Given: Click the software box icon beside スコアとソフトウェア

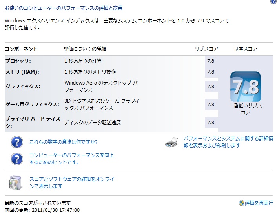Looking at the screenshot, I should [15, 183].
